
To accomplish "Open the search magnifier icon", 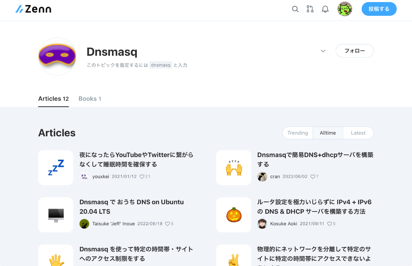I will point(295,9).
